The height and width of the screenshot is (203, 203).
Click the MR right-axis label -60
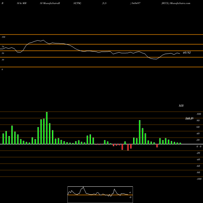pyautogui.click(x=198, y=166)
